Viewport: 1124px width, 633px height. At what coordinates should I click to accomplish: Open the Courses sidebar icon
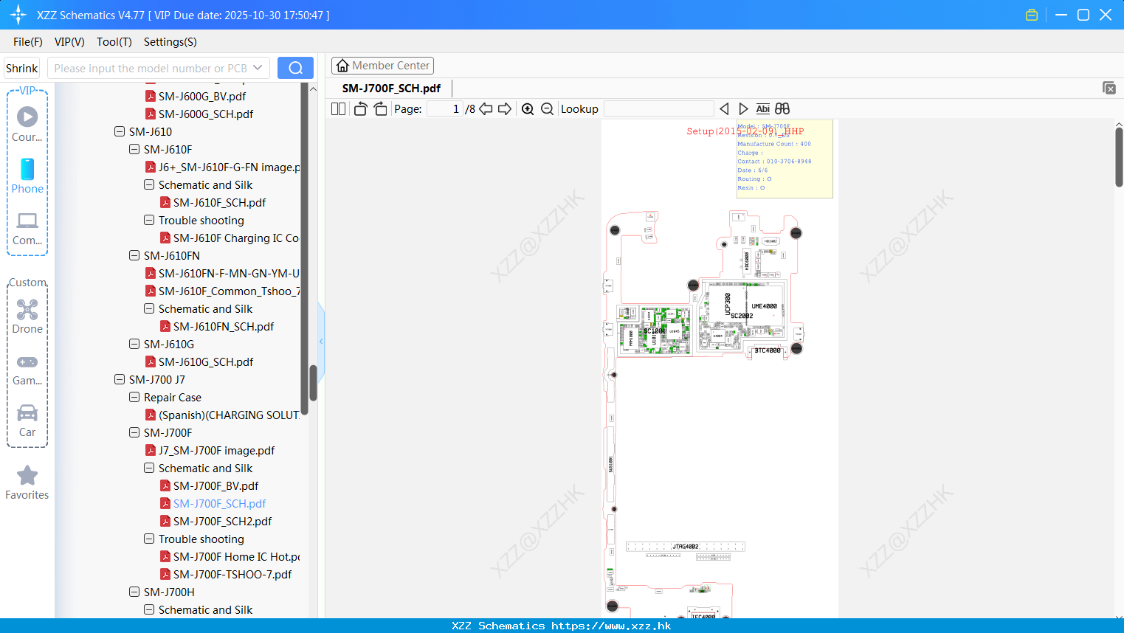pyautogui.click(x=27, y=123)
